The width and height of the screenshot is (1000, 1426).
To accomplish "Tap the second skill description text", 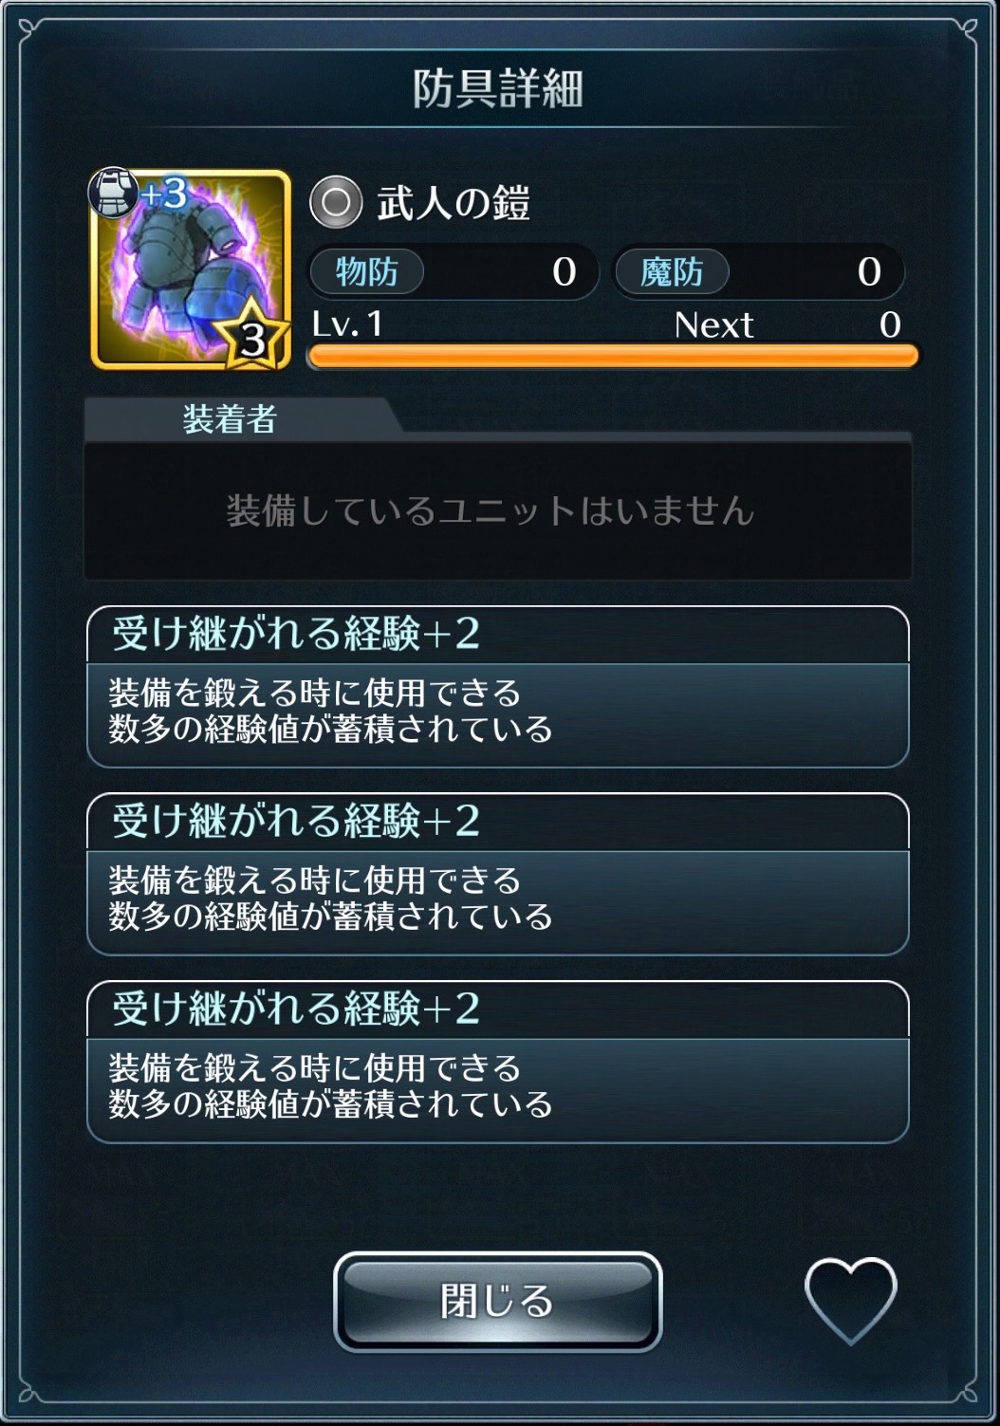I will 329,898.
